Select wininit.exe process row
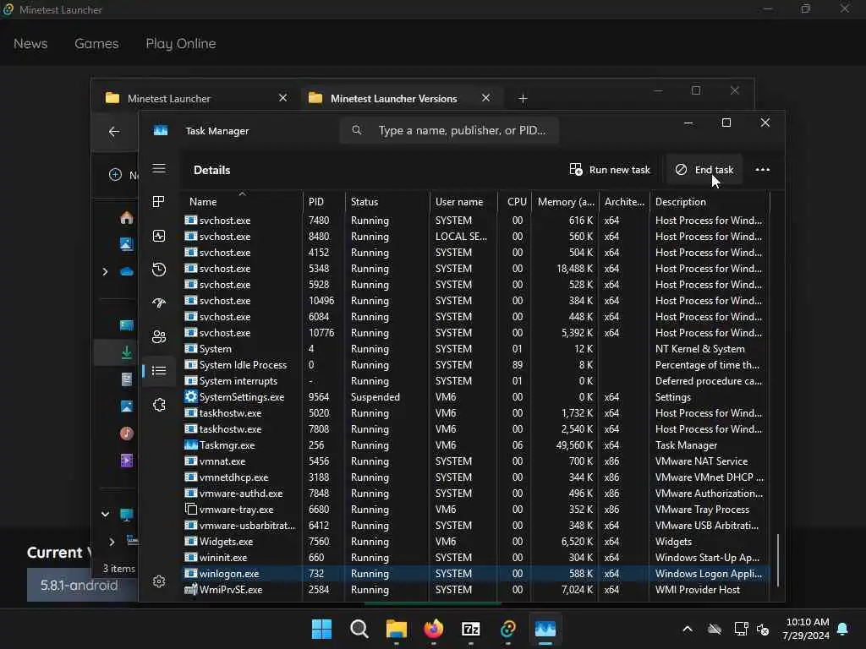Image resolution: width=866 pixels, height=649 pixels. point(475,558)
